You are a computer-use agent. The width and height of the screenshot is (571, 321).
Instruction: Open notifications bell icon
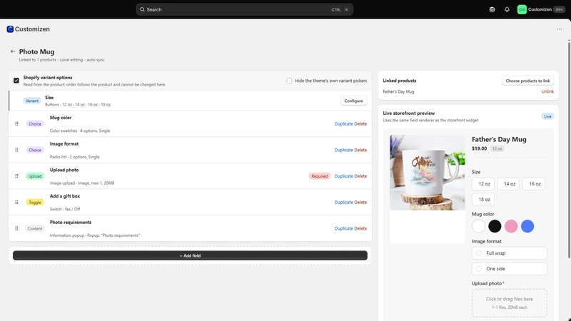507,9
